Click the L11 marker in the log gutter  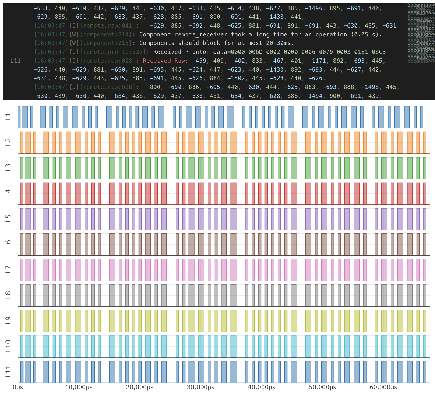point(15,61)
